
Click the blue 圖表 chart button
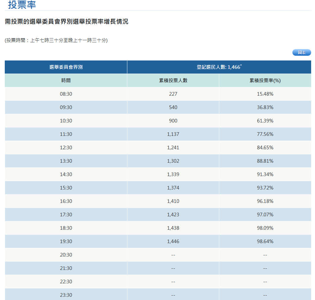301,53
